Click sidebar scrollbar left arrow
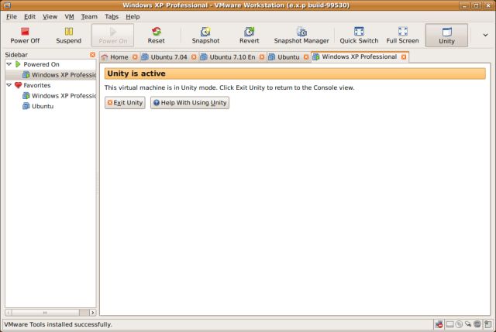 pos(9,313)
